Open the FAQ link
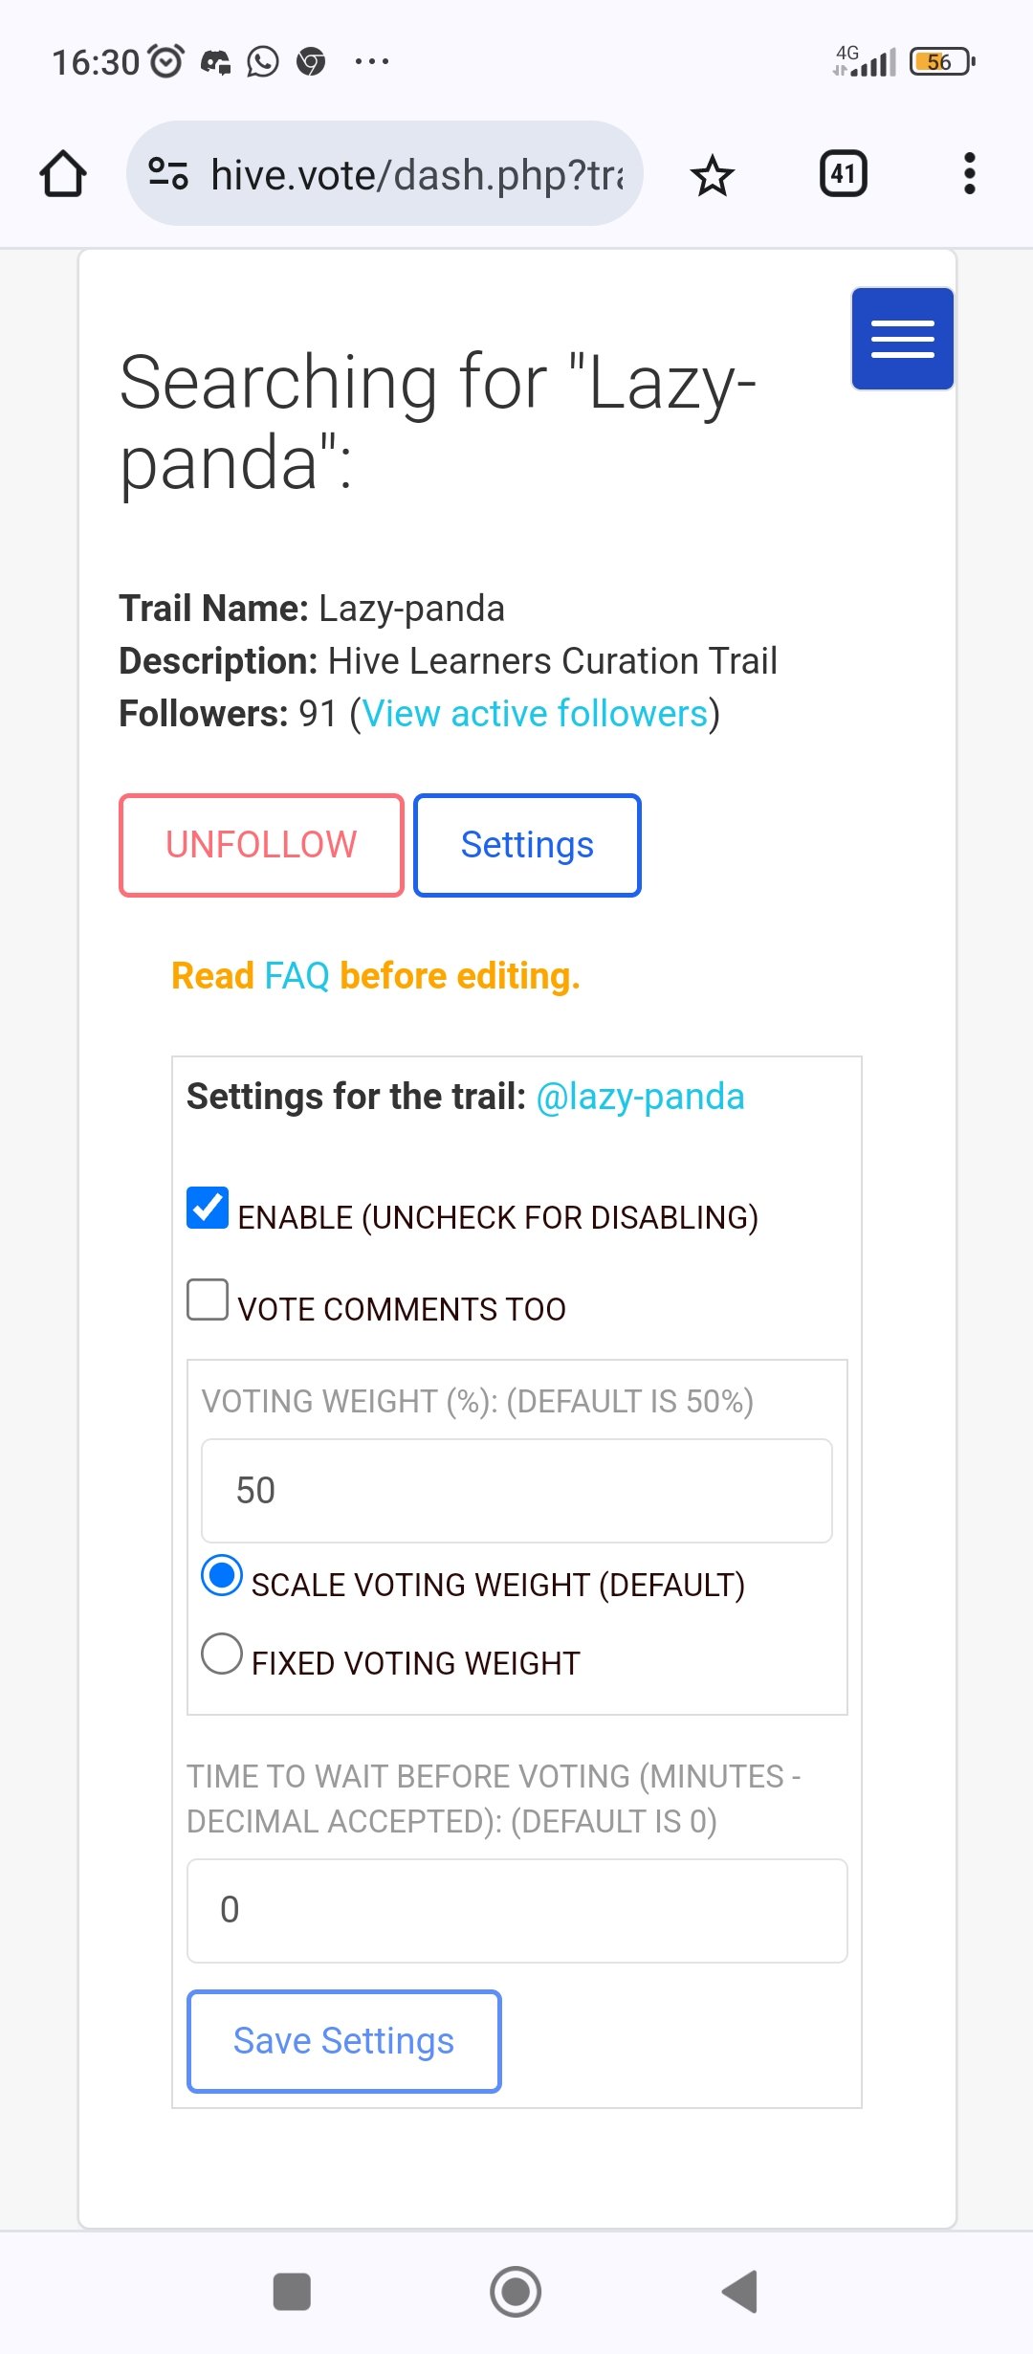The height and width of the screenshot is (2354, 1033). point(297,976)
